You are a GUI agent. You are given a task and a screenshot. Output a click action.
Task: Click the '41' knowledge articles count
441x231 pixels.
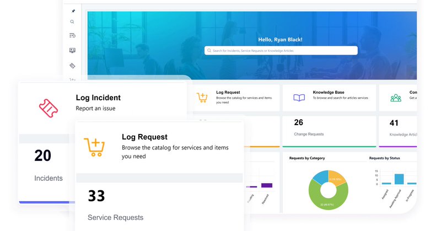(x=394, y=123)
